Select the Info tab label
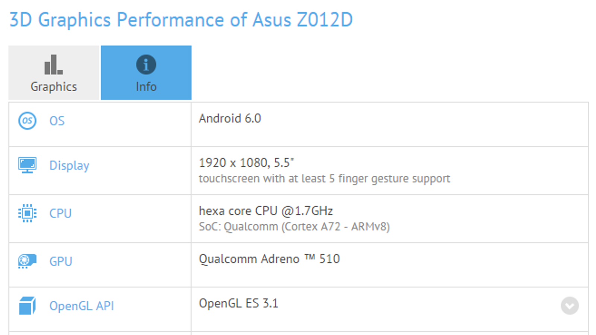This screenshot has width=596, height=335. coord(146,87)
